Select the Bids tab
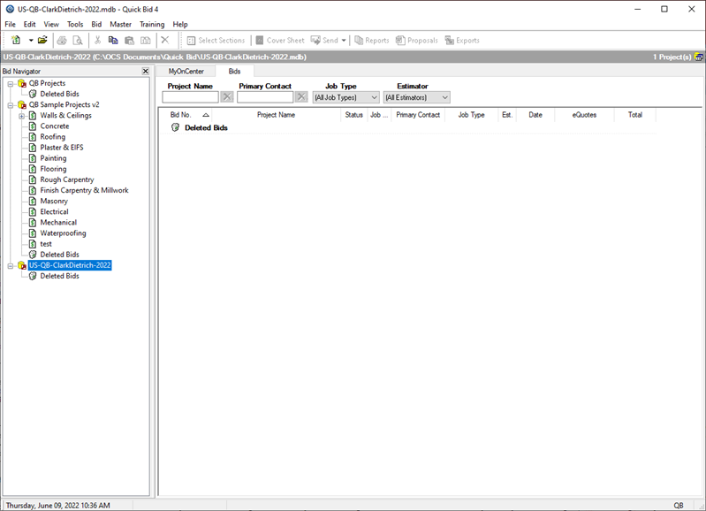This screenshot has height=511, width=706. pyautogui.click(x=234, y=72)
